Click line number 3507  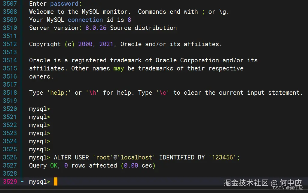point(10,4)
